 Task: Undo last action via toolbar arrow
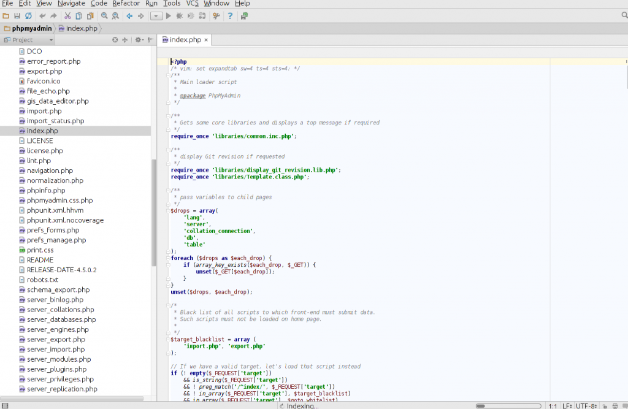pos(42,15)
